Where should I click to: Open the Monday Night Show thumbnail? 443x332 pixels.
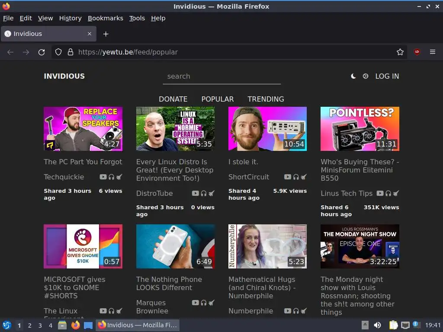point(360,246)
